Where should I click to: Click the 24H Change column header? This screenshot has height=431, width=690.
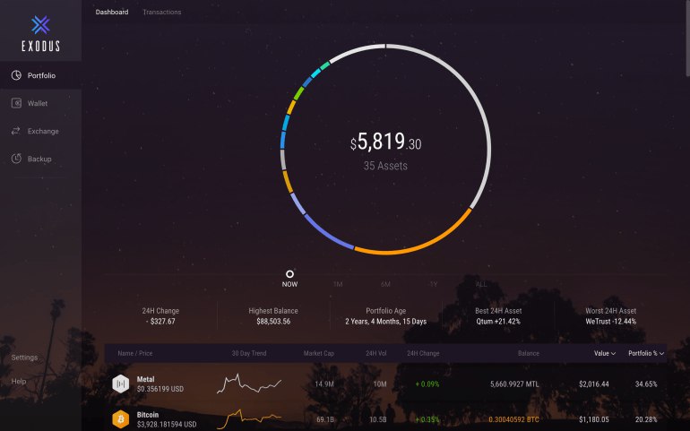[x=423, y=353]
